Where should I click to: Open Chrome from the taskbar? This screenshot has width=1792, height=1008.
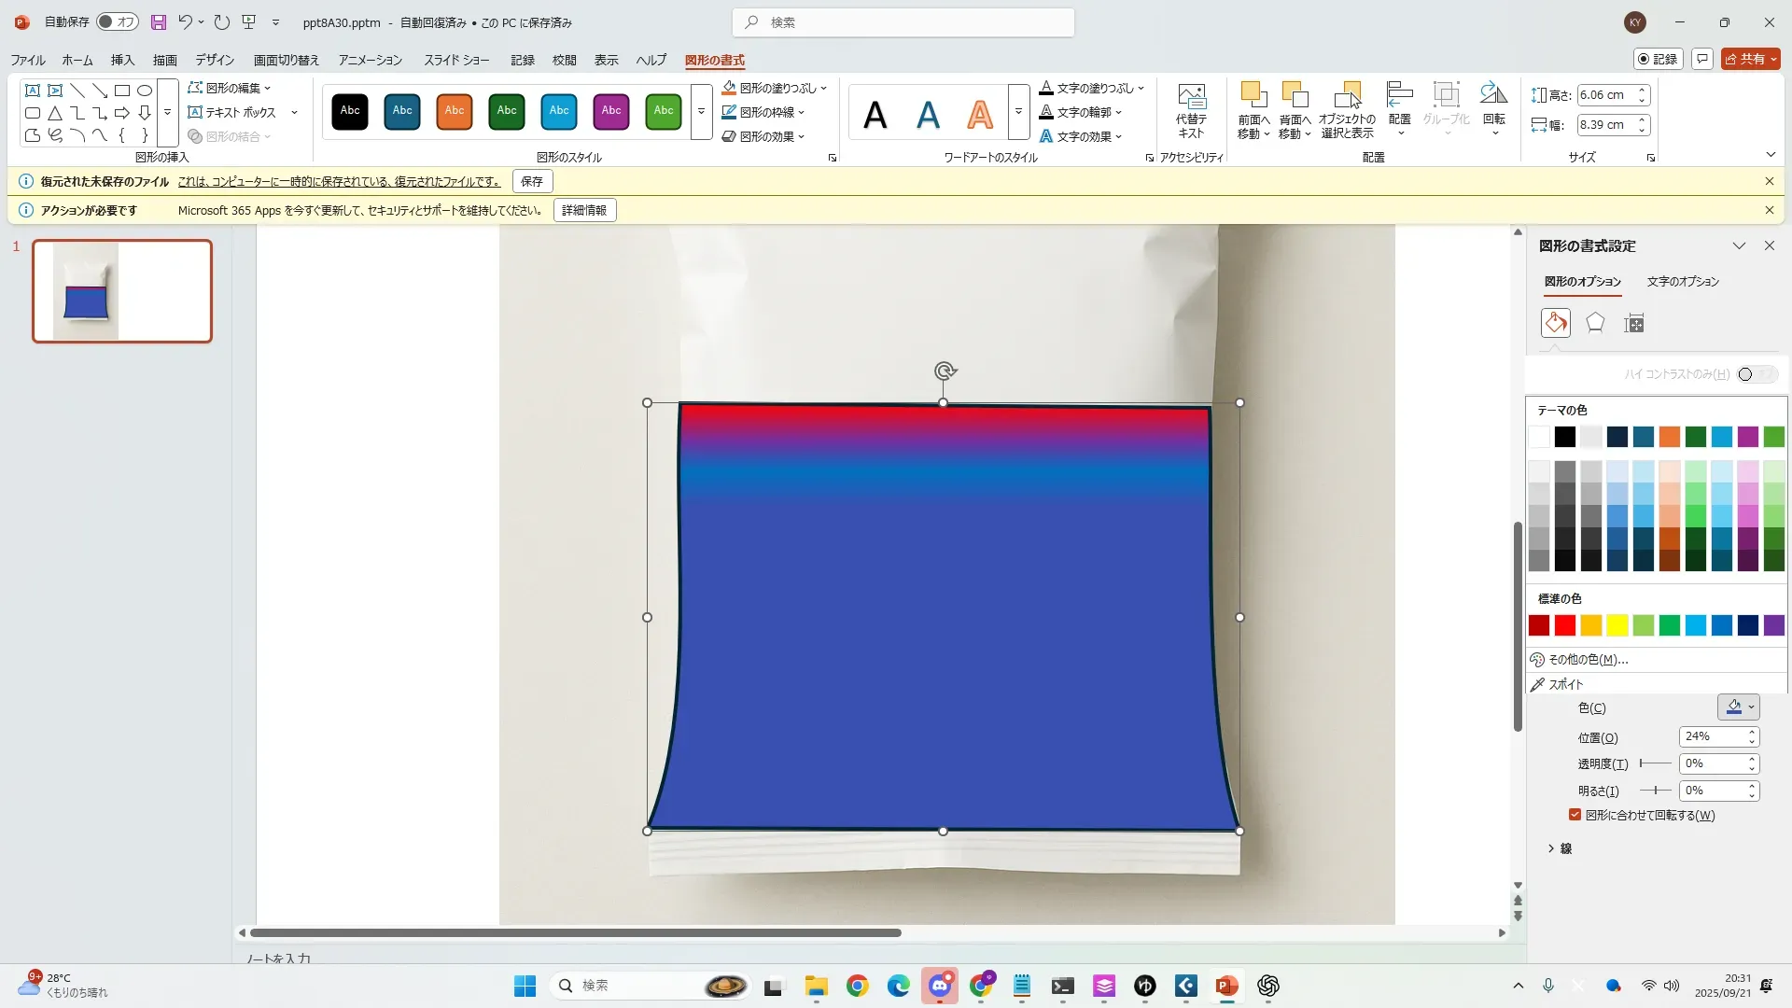(x=857, y=986)
